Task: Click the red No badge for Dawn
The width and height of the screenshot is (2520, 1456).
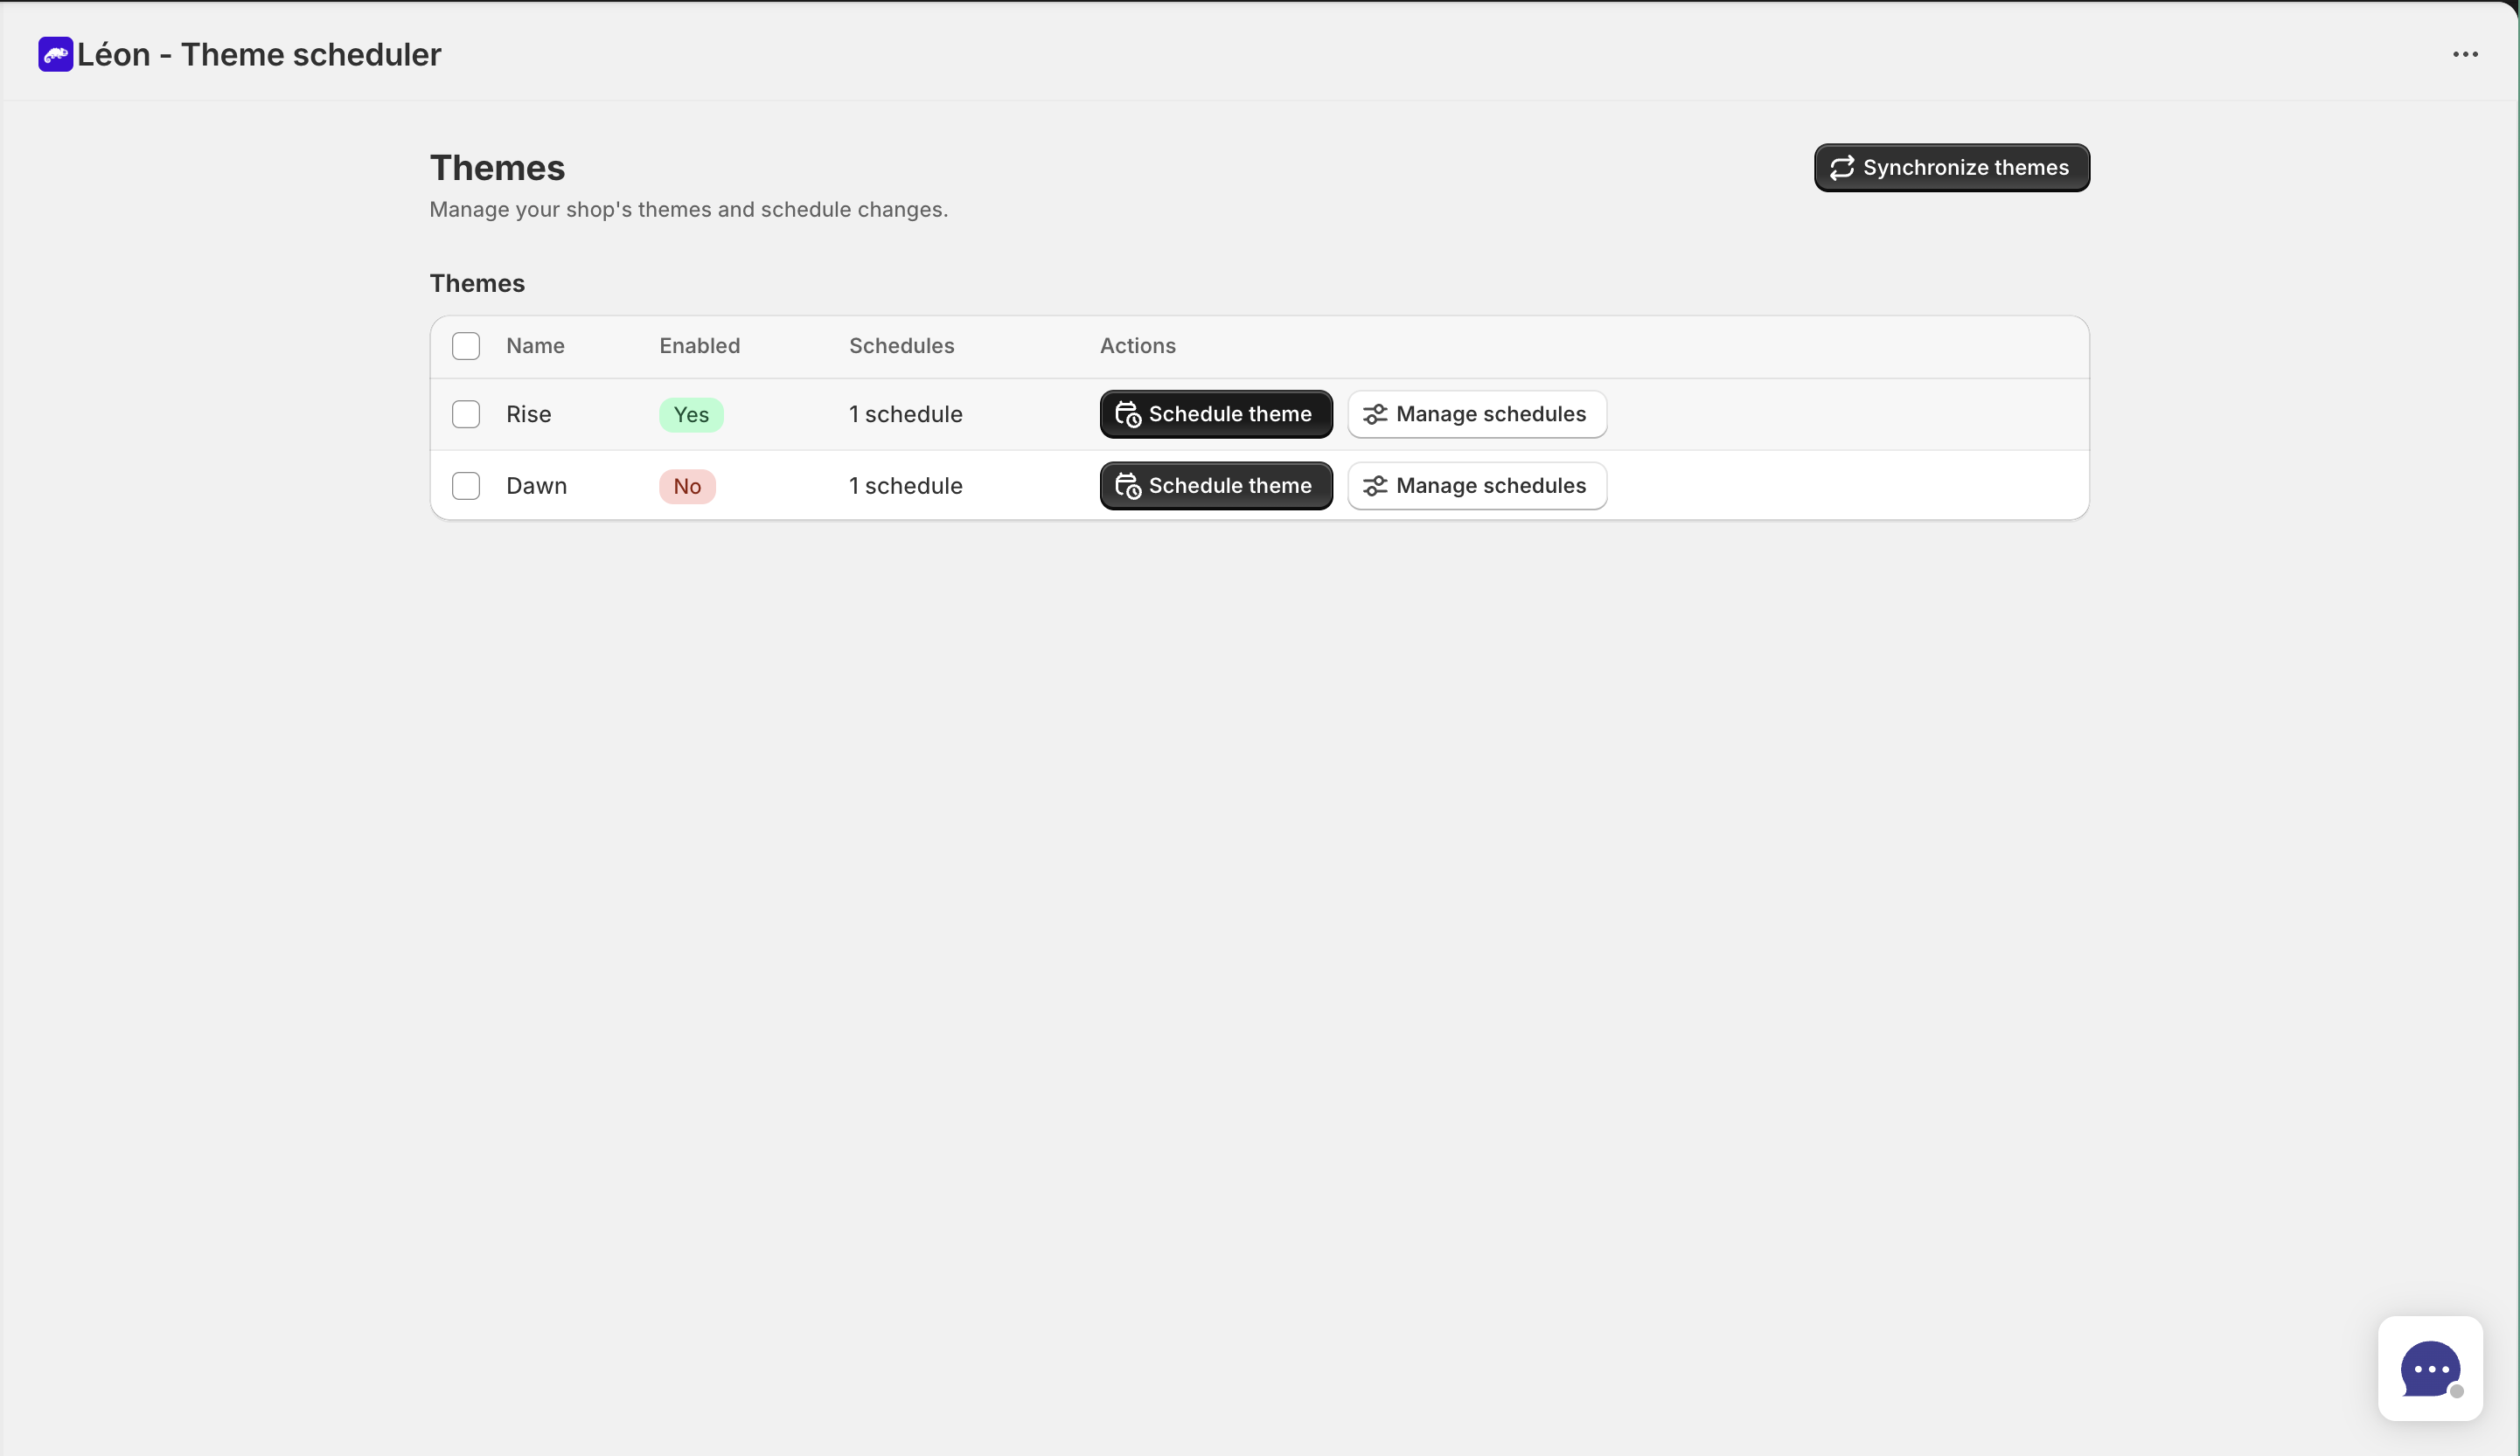Action: click(x=687, y=486)
